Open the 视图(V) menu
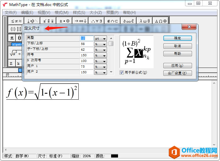The image size is (220, 161). [x=44, y=13]
